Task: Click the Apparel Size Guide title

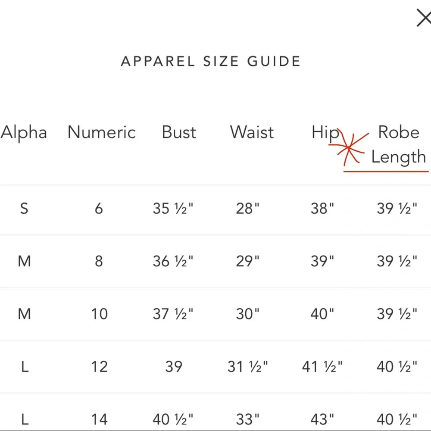Action: tap(211, 61)
